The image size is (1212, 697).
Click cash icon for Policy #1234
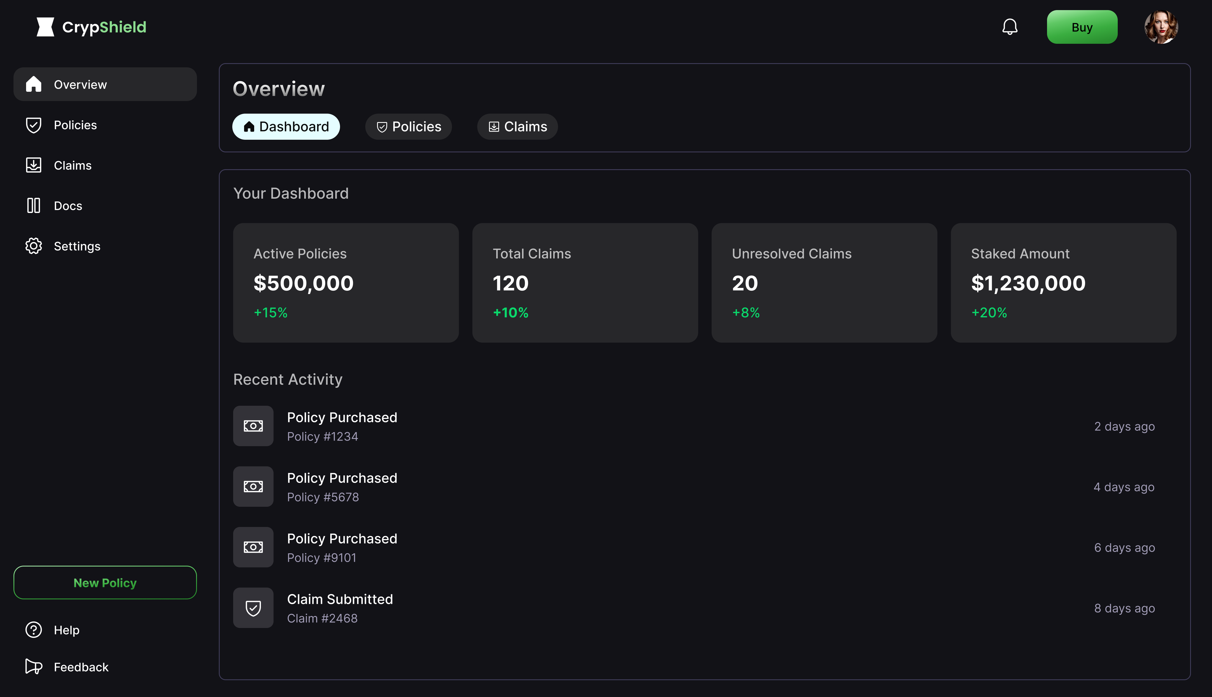coord(253,426)
